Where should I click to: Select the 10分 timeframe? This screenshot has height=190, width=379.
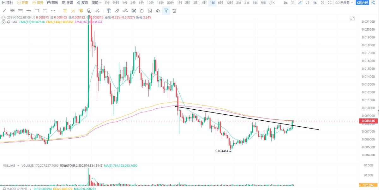[150, 3]
